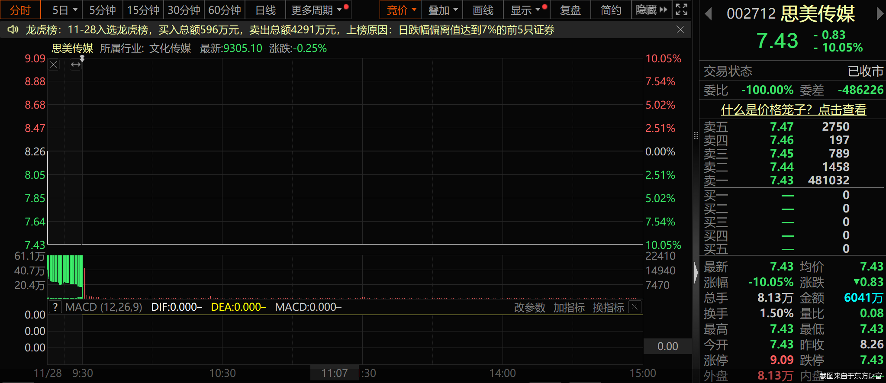
Task: Switch to 简约 simple view
Action: [611, 10]
